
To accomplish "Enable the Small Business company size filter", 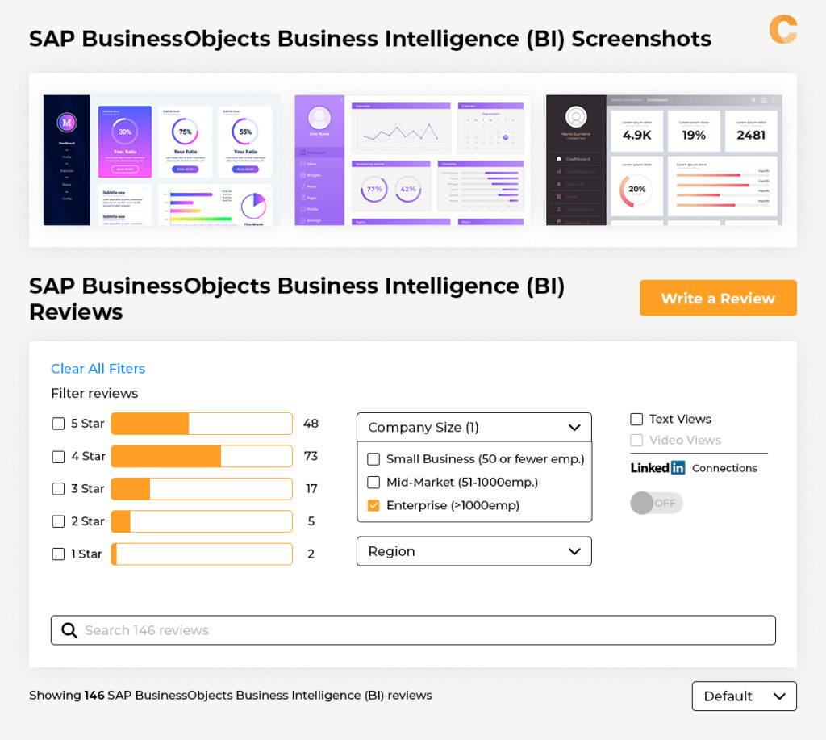I will click(373, 458).
